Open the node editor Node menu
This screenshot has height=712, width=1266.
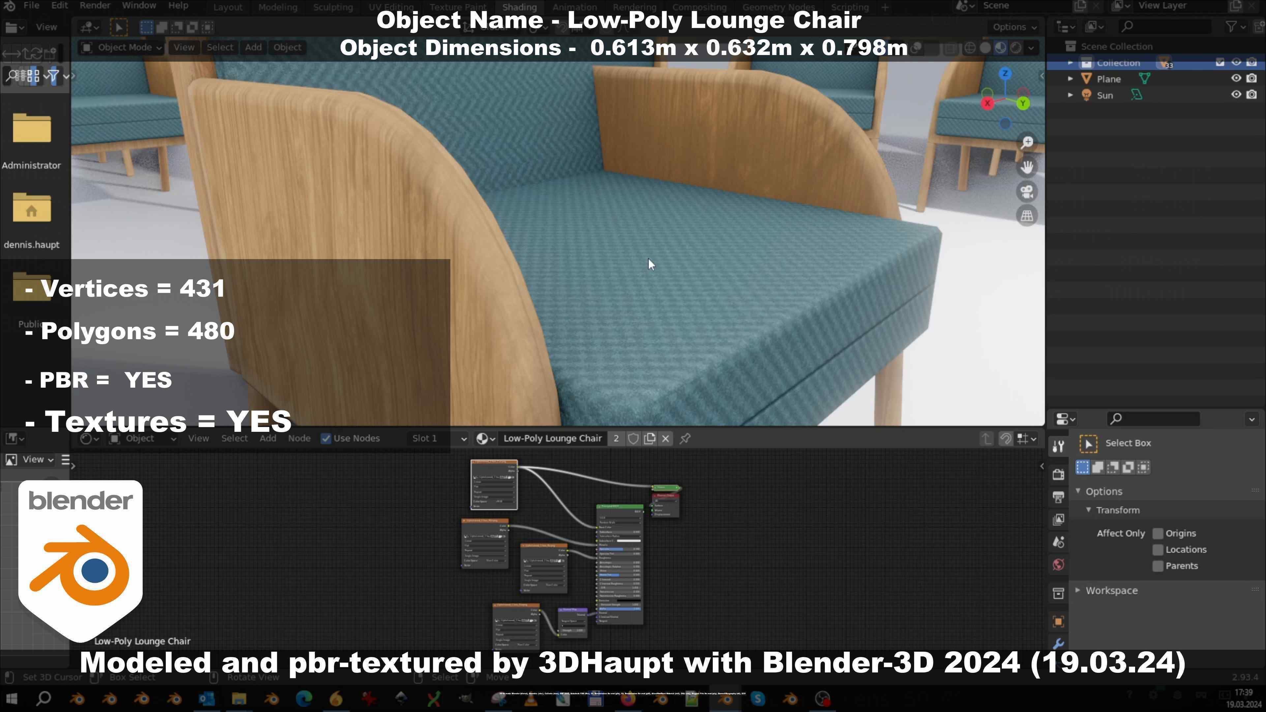299,438
